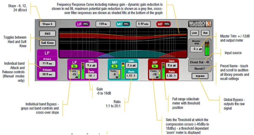Select the HF Thres -10 dB control

[155, 74]
